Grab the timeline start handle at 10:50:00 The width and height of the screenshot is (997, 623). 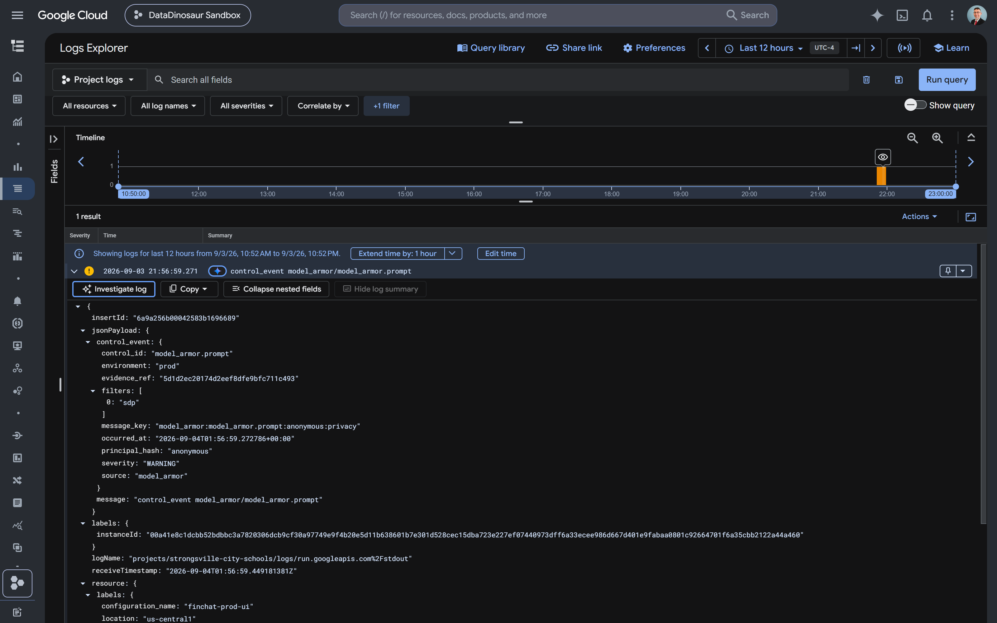118,187
